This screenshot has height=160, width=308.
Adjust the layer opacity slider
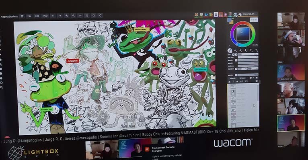pos(248,75)
